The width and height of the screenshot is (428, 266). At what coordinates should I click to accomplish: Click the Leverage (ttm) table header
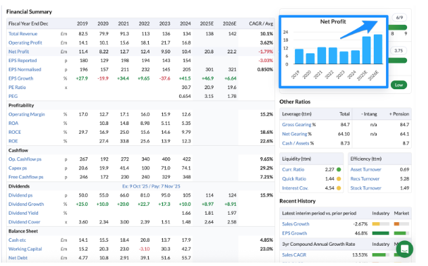point(297,114)
